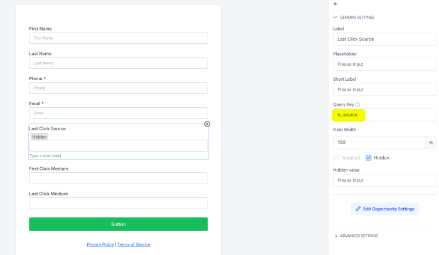Click the Query Key input with lc_source
Screen dimensions: 439x255
click(x=384, y=115)
